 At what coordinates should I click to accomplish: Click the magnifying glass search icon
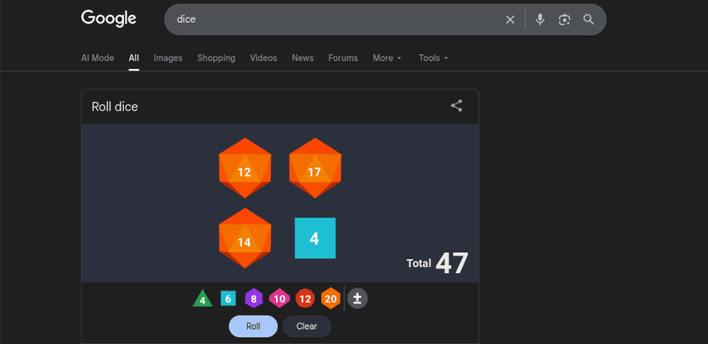click(589, 19)
